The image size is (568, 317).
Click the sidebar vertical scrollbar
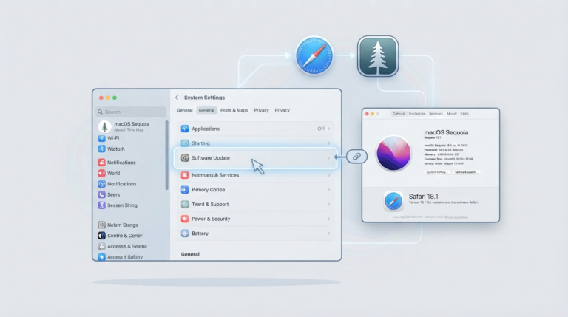(x=166, y=155)
